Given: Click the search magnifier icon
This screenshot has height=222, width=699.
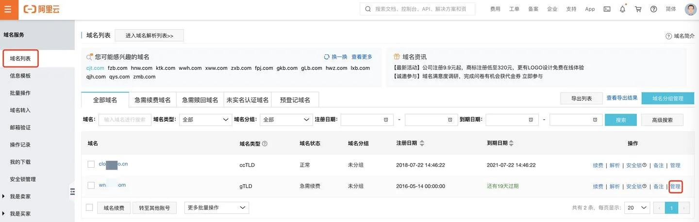Looking at the screenshot, I should click(368, 9).
